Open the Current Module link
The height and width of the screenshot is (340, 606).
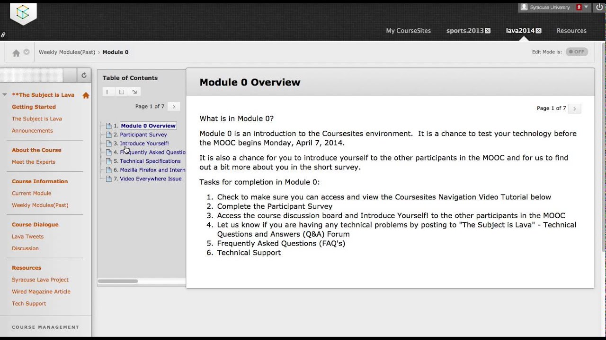pos(31,193)
